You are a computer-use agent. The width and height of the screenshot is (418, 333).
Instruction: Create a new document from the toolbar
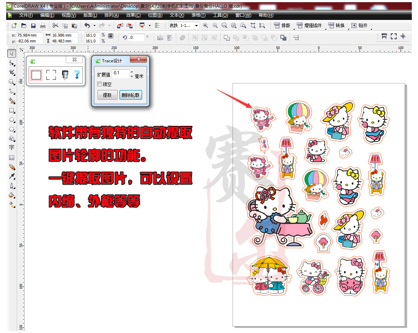14,26
